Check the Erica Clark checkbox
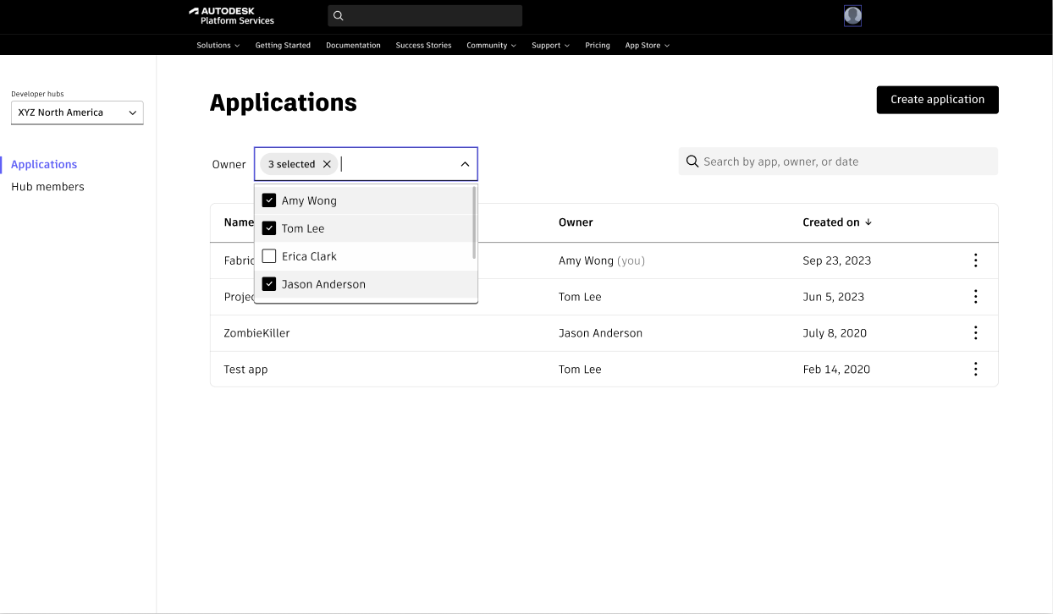This screenshot has width=1053, height=614. click(x=269, y=256)
